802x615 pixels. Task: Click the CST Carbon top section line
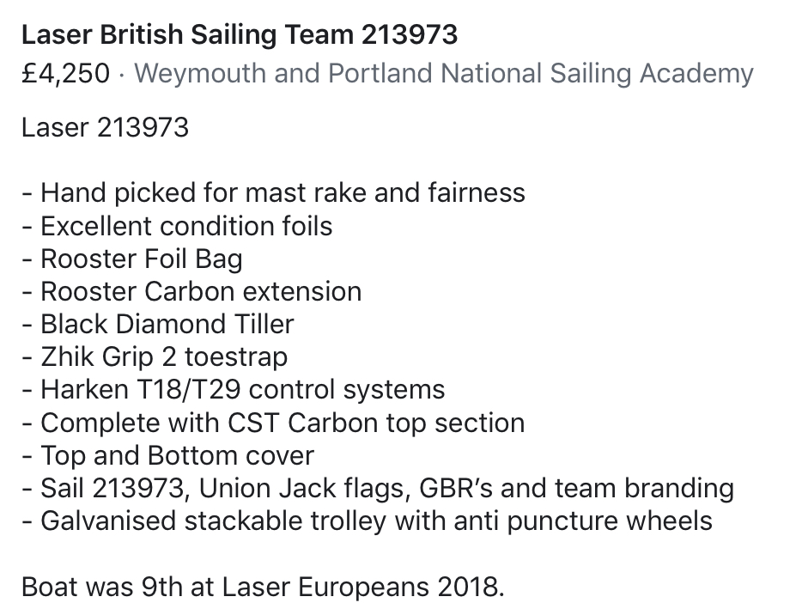(x=273, y=423)
